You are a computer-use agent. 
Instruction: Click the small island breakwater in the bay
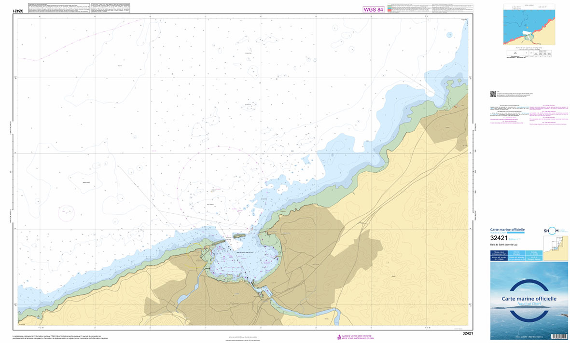(240, 236)
